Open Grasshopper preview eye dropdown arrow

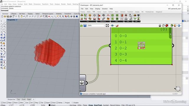point(115,26)
